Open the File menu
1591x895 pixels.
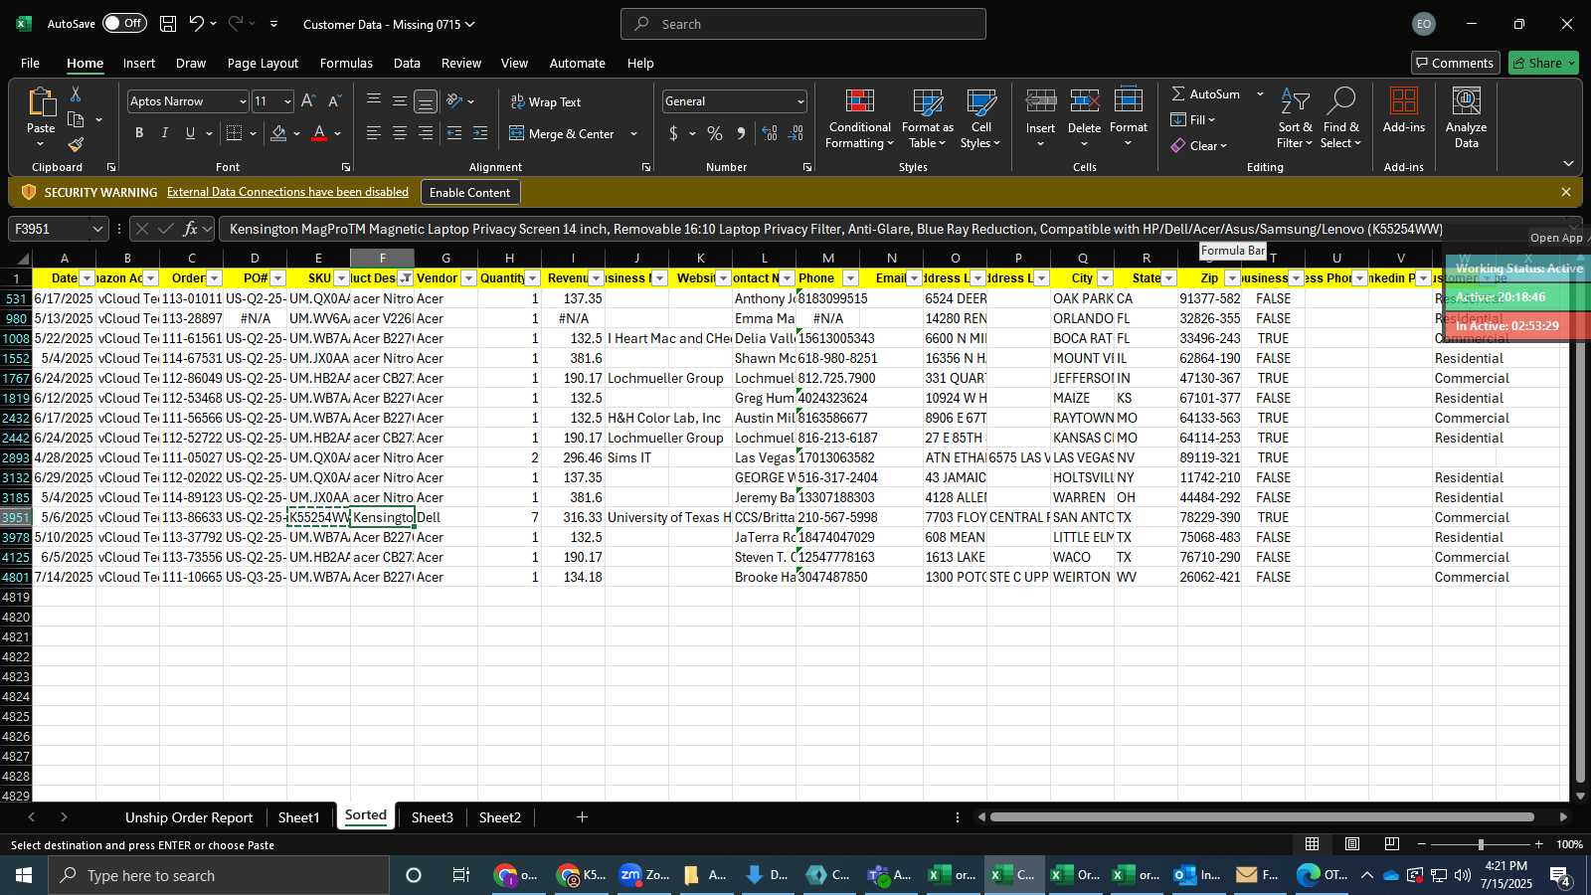click(x=30, y=63)
